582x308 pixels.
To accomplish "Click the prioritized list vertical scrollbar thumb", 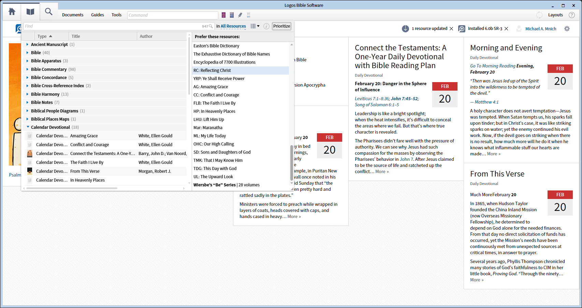I will 292,163.
